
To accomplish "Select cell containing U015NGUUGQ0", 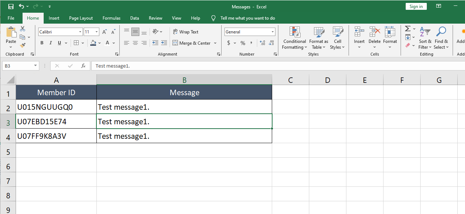I will (x=56, y=107).
